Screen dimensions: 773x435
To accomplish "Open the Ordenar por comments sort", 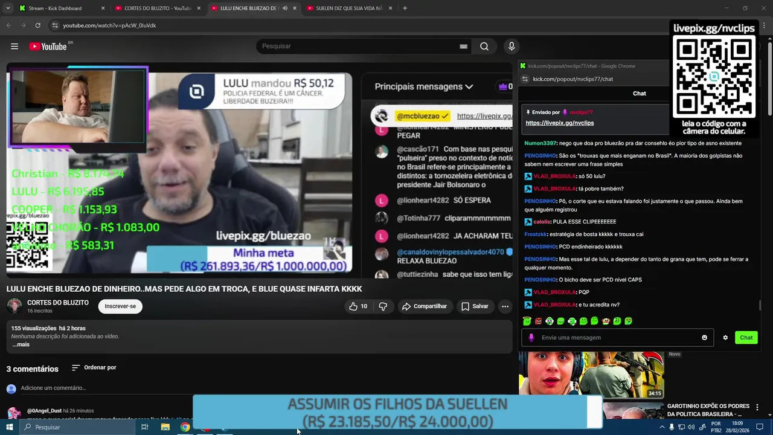I will [x=94, y=367].
